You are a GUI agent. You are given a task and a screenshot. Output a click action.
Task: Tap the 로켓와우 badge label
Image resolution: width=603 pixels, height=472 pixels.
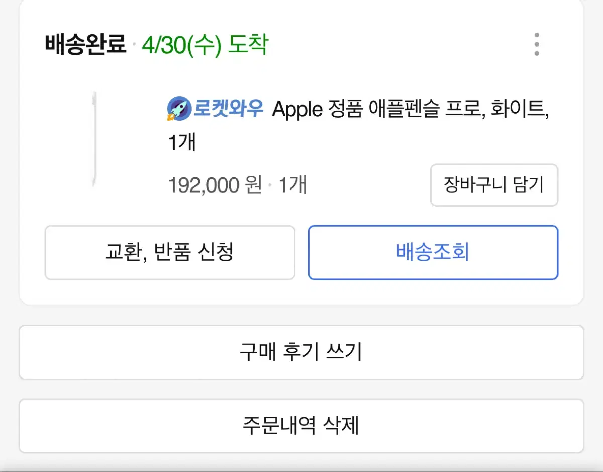tap(228, 109)
